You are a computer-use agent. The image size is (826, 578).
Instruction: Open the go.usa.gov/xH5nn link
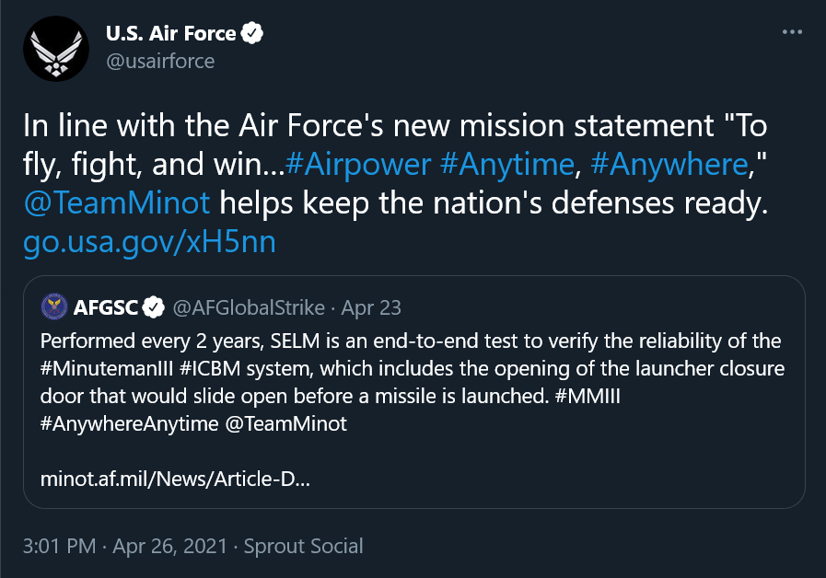(x=149, y=242)
